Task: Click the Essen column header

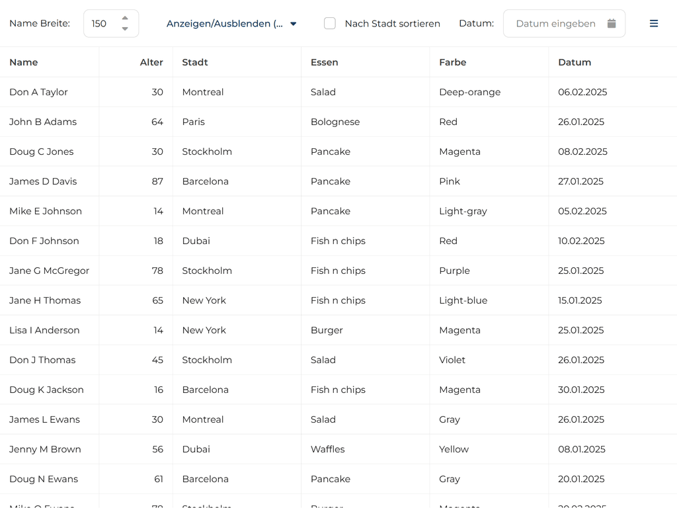Action: (324, 62)
